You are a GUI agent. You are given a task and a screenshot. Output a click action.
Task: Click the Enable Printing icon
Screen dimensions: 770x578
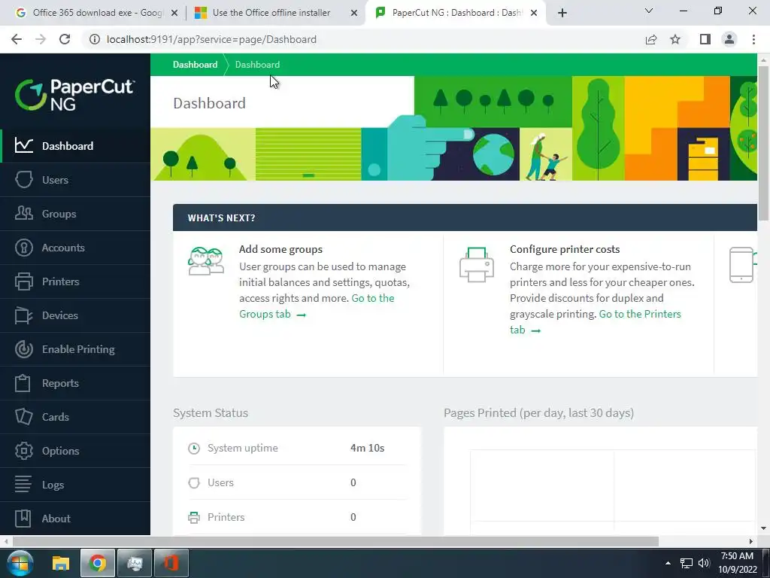23,349
